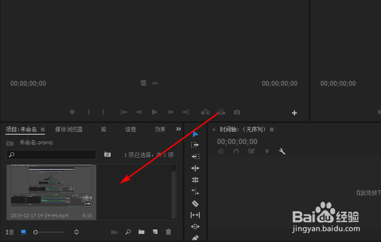Click the project search input field
The image size is (381, 242).
[x=51, y=155]
